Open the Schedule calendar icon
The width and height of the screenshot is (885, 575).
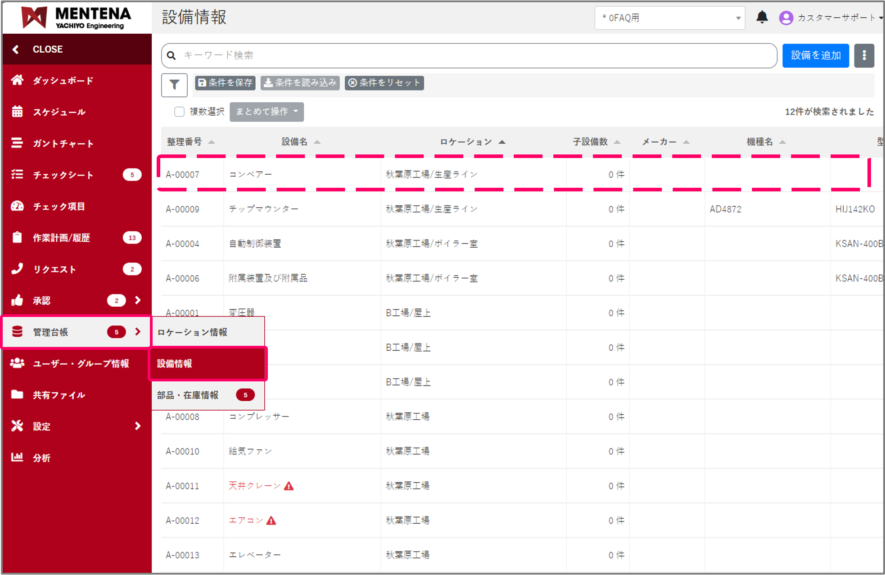(x=17, y=112)
